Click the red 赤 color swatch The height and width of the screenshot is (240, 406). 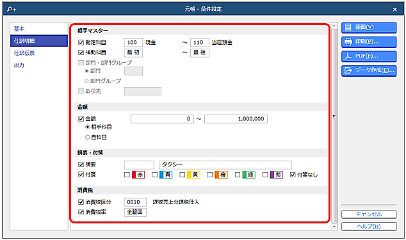138,175
